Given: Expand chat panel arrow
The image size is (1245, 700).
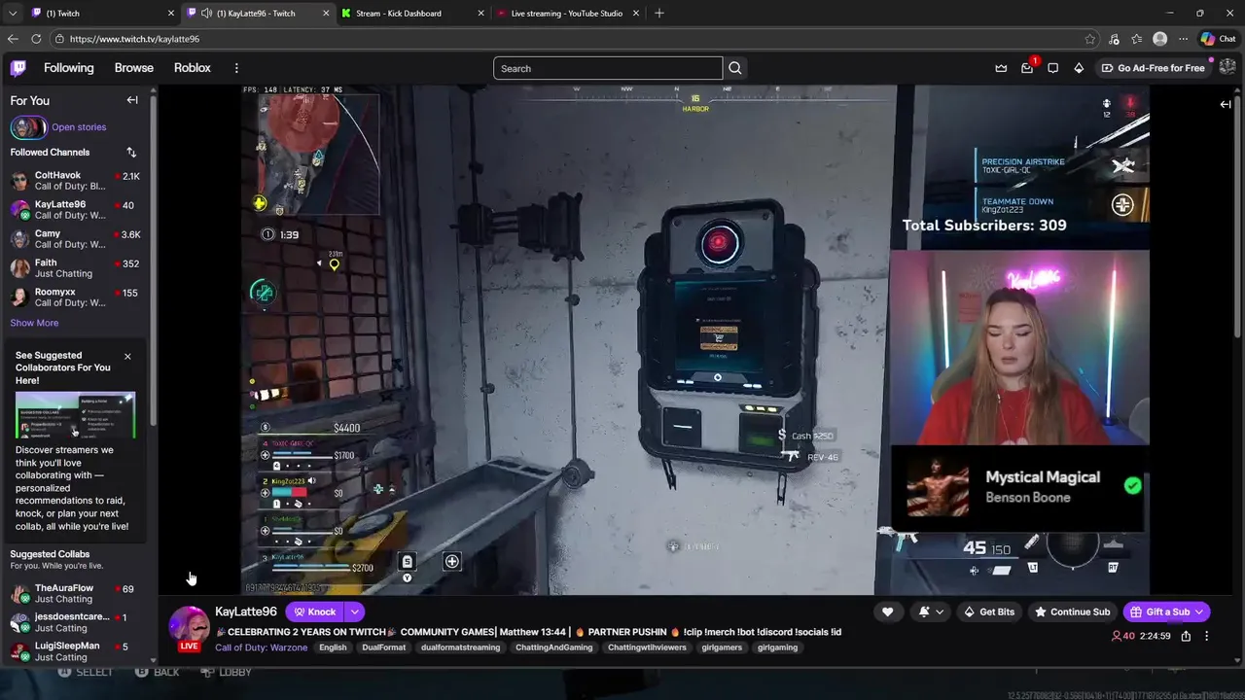Looking at the screenshot, I should 1226,104.
